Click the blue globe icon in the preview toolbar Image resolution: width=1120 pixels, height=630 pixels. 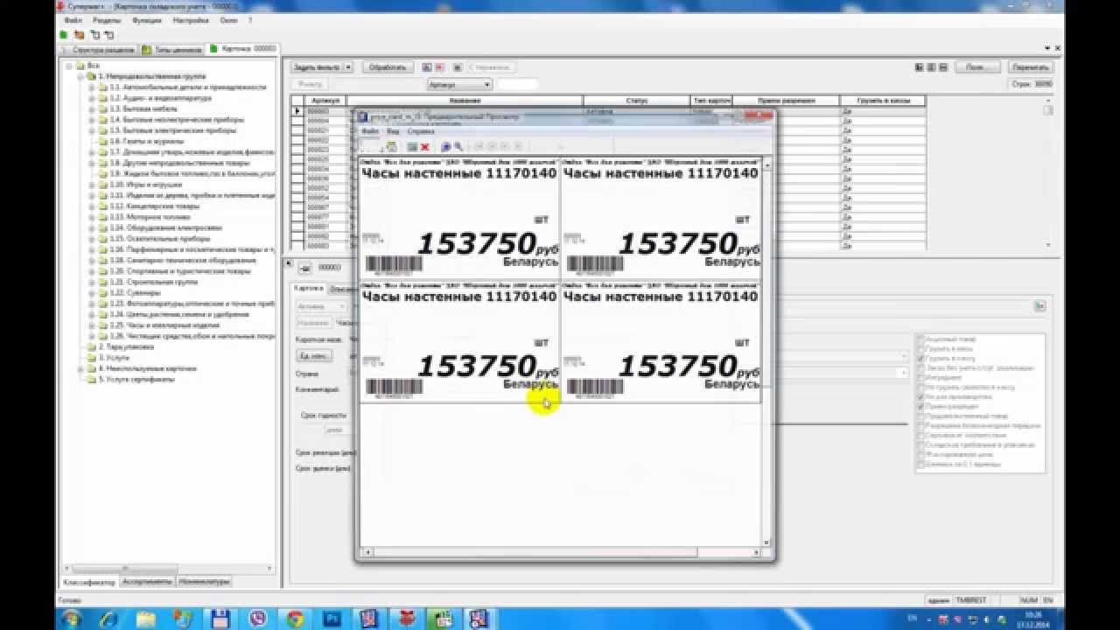point(445,147)
